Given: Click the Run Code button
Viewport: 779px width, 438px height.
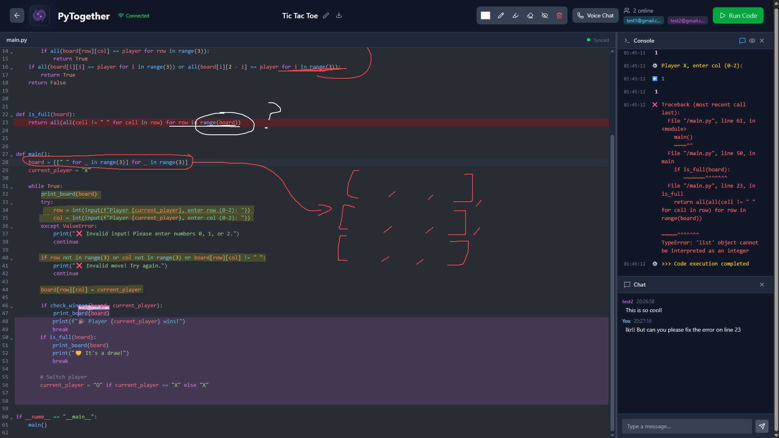Looking at the screenshot, I should coord(738,15).
